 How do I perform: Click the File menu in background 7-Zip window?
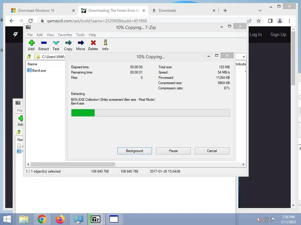(x=20, y=110)
